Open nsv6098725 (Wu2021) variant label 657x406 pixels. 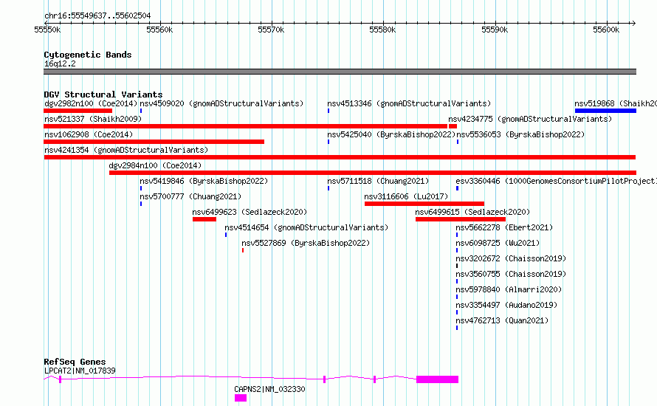coord(498,243)
